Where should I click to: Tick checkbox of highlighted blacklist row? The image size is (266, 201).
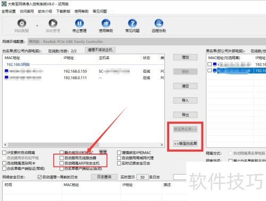point(210,71)
